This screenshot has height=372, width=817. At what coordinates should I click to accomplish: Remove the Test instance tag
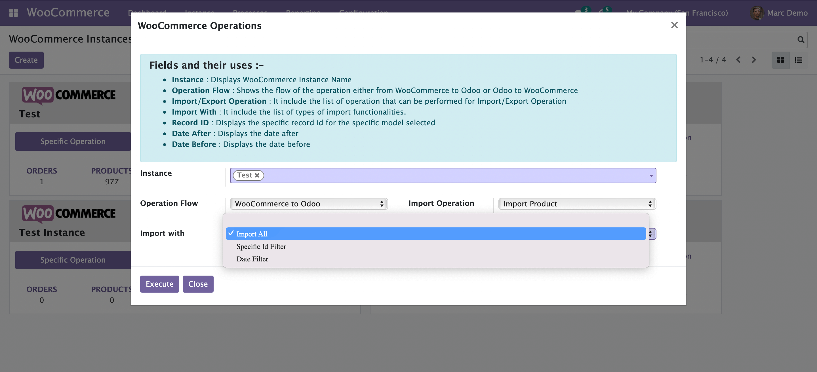(x=257, y=175)
